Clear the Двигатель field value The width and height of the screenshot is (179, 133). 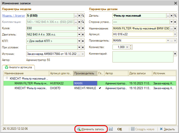(83, 35)
